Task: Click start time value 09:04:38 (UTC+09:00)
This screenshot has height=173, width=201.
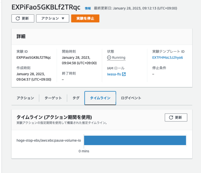Action: [x=79, y=63]
